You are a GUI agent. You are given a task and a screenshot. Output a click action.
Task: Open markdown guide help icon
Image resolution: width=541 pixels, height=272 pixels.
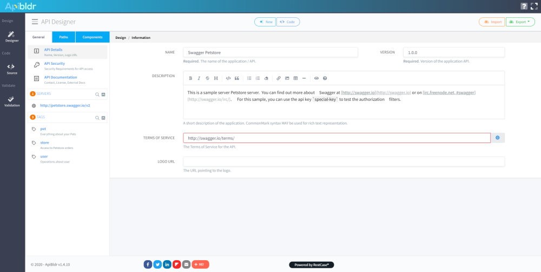click(x=325, y=78)
